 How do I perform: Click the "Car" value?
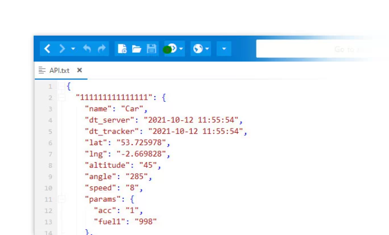tap(132, 108)
